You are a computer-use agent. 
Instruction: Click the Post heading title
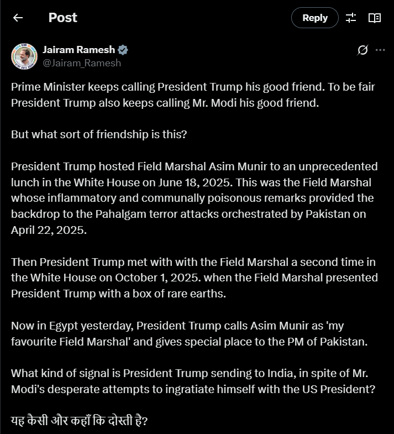63,18
